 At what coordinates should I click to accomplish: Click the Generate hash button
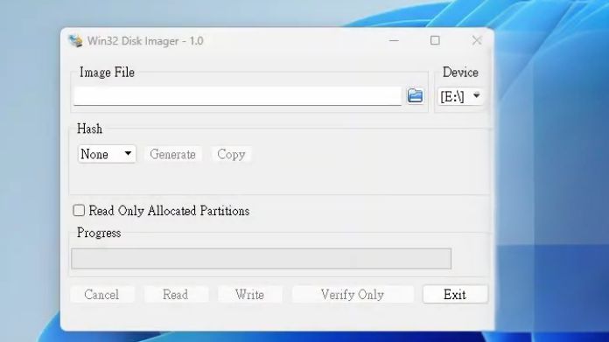pyautogui.click(x=173, y=155)
